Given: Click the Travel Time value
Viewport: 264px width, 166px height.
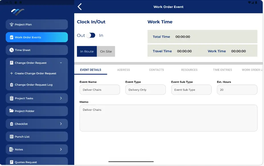Looking at the screenshot, I should point(184,51).
